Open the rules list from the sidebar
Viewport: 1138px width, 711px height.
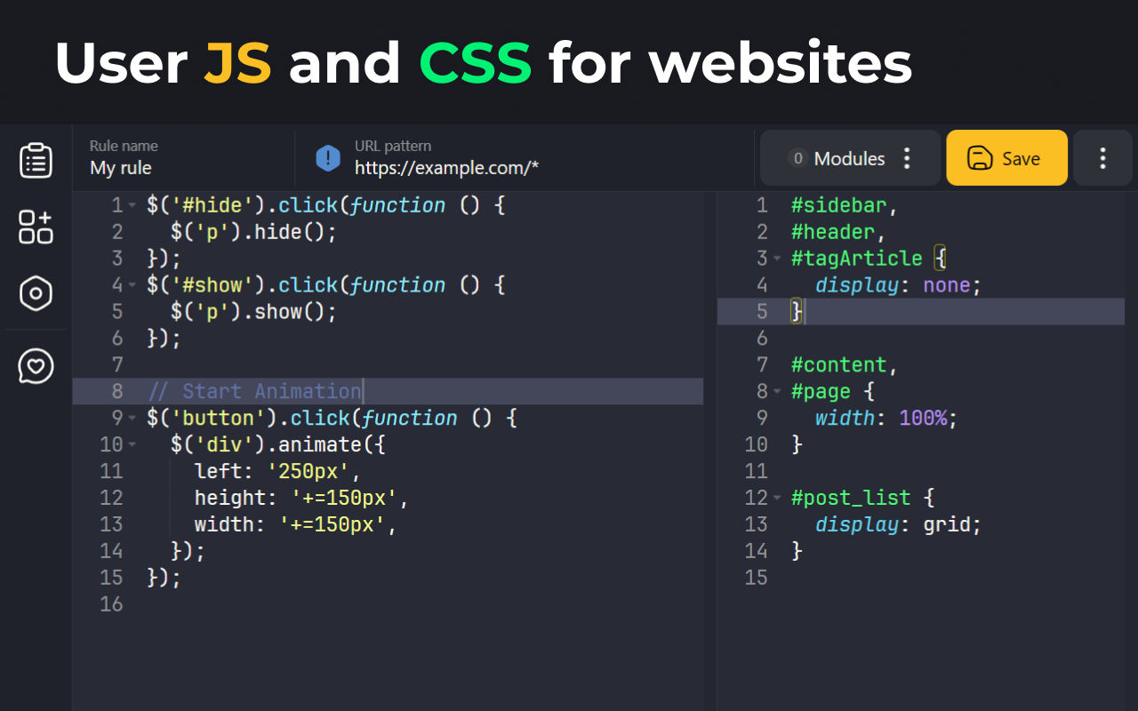click(x=36, y=160)
